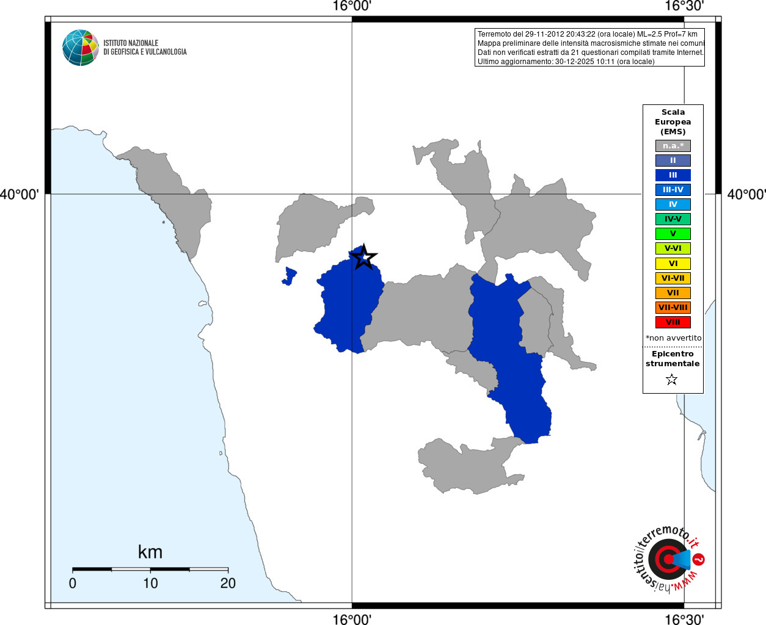
Task: Click the 'Ultimo aggiornamento' line
Action: (x=566, y=62)
